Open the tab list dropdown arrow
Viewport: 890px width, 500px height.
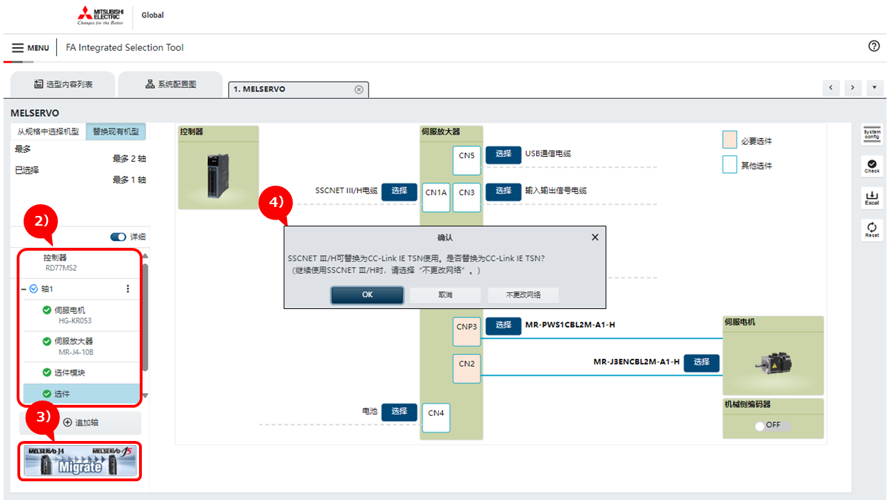[875, 88]
